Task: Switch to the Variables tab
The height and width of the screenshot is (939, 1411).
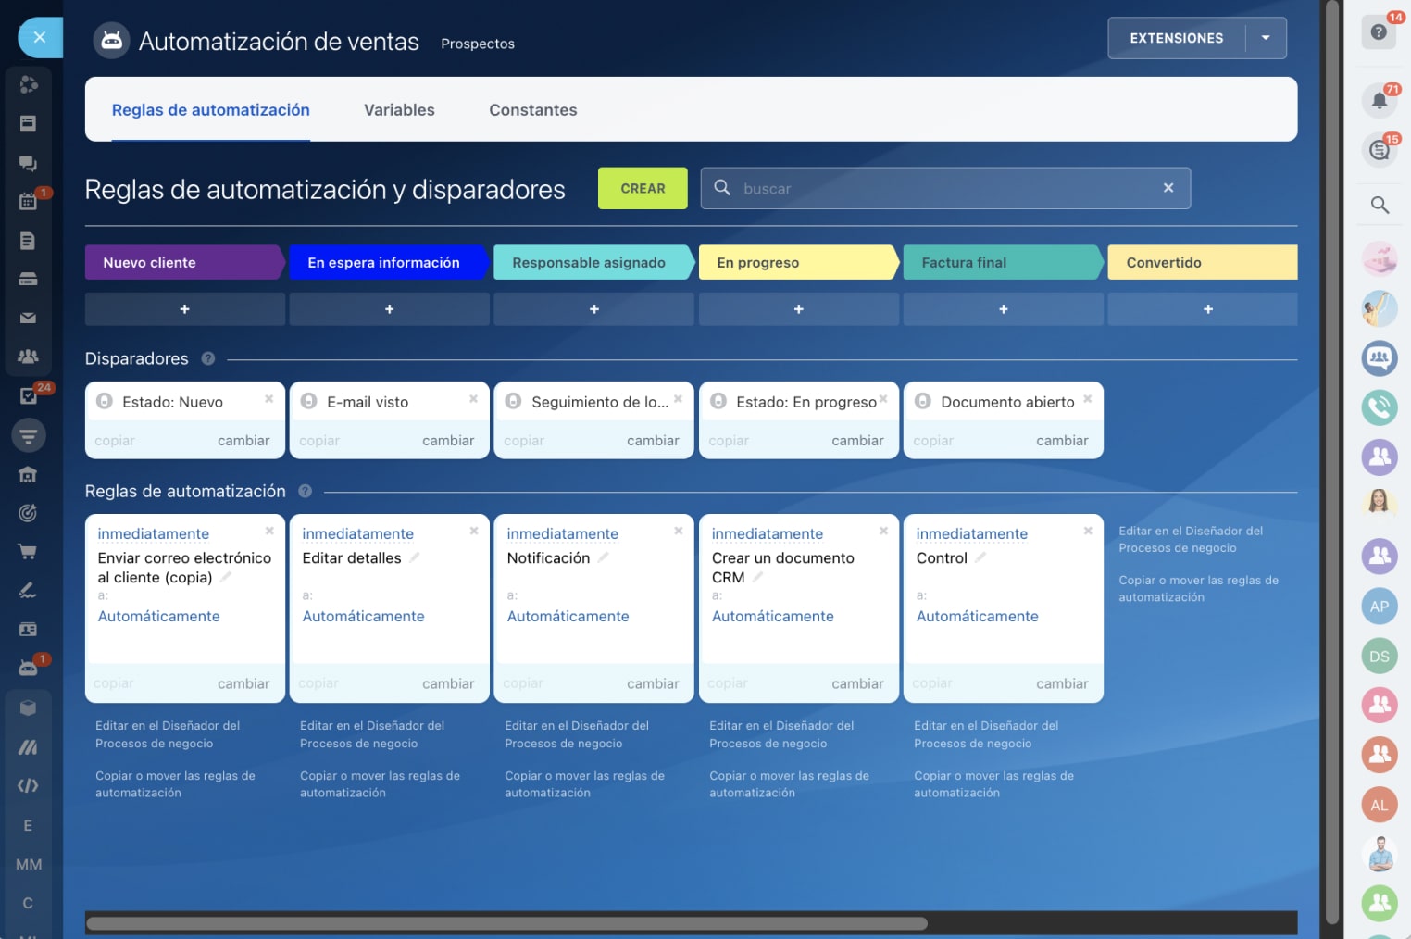Action: pos(399,110)
